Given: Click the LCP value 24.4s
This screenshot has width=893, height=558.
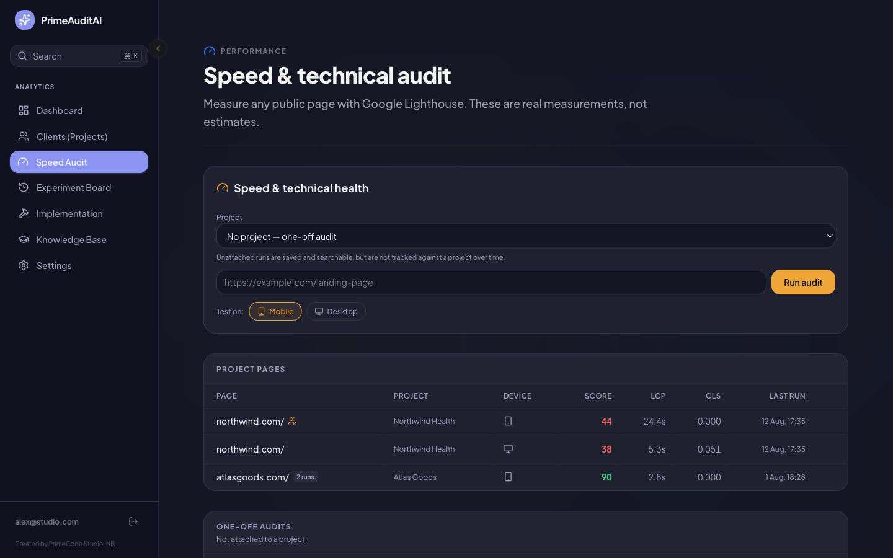Looking at the screenshot, I should coord(654,421).
